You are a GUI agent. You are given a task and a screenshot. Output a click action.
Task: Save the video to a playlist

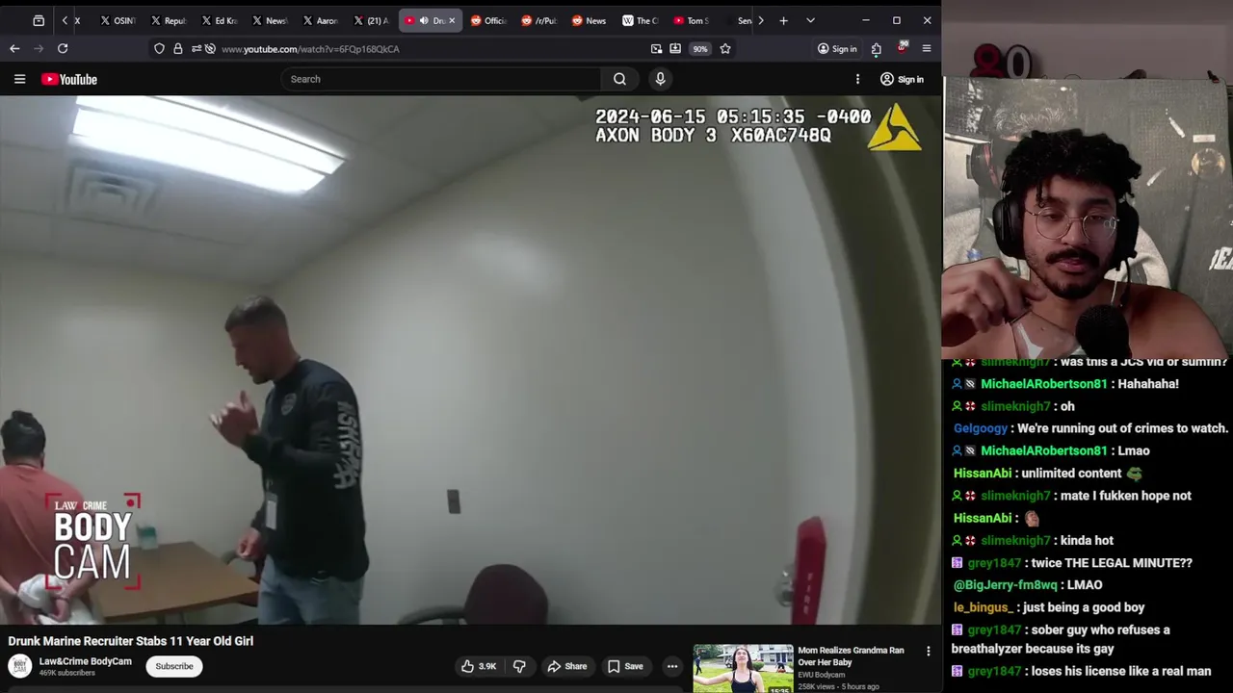(625, 666)
